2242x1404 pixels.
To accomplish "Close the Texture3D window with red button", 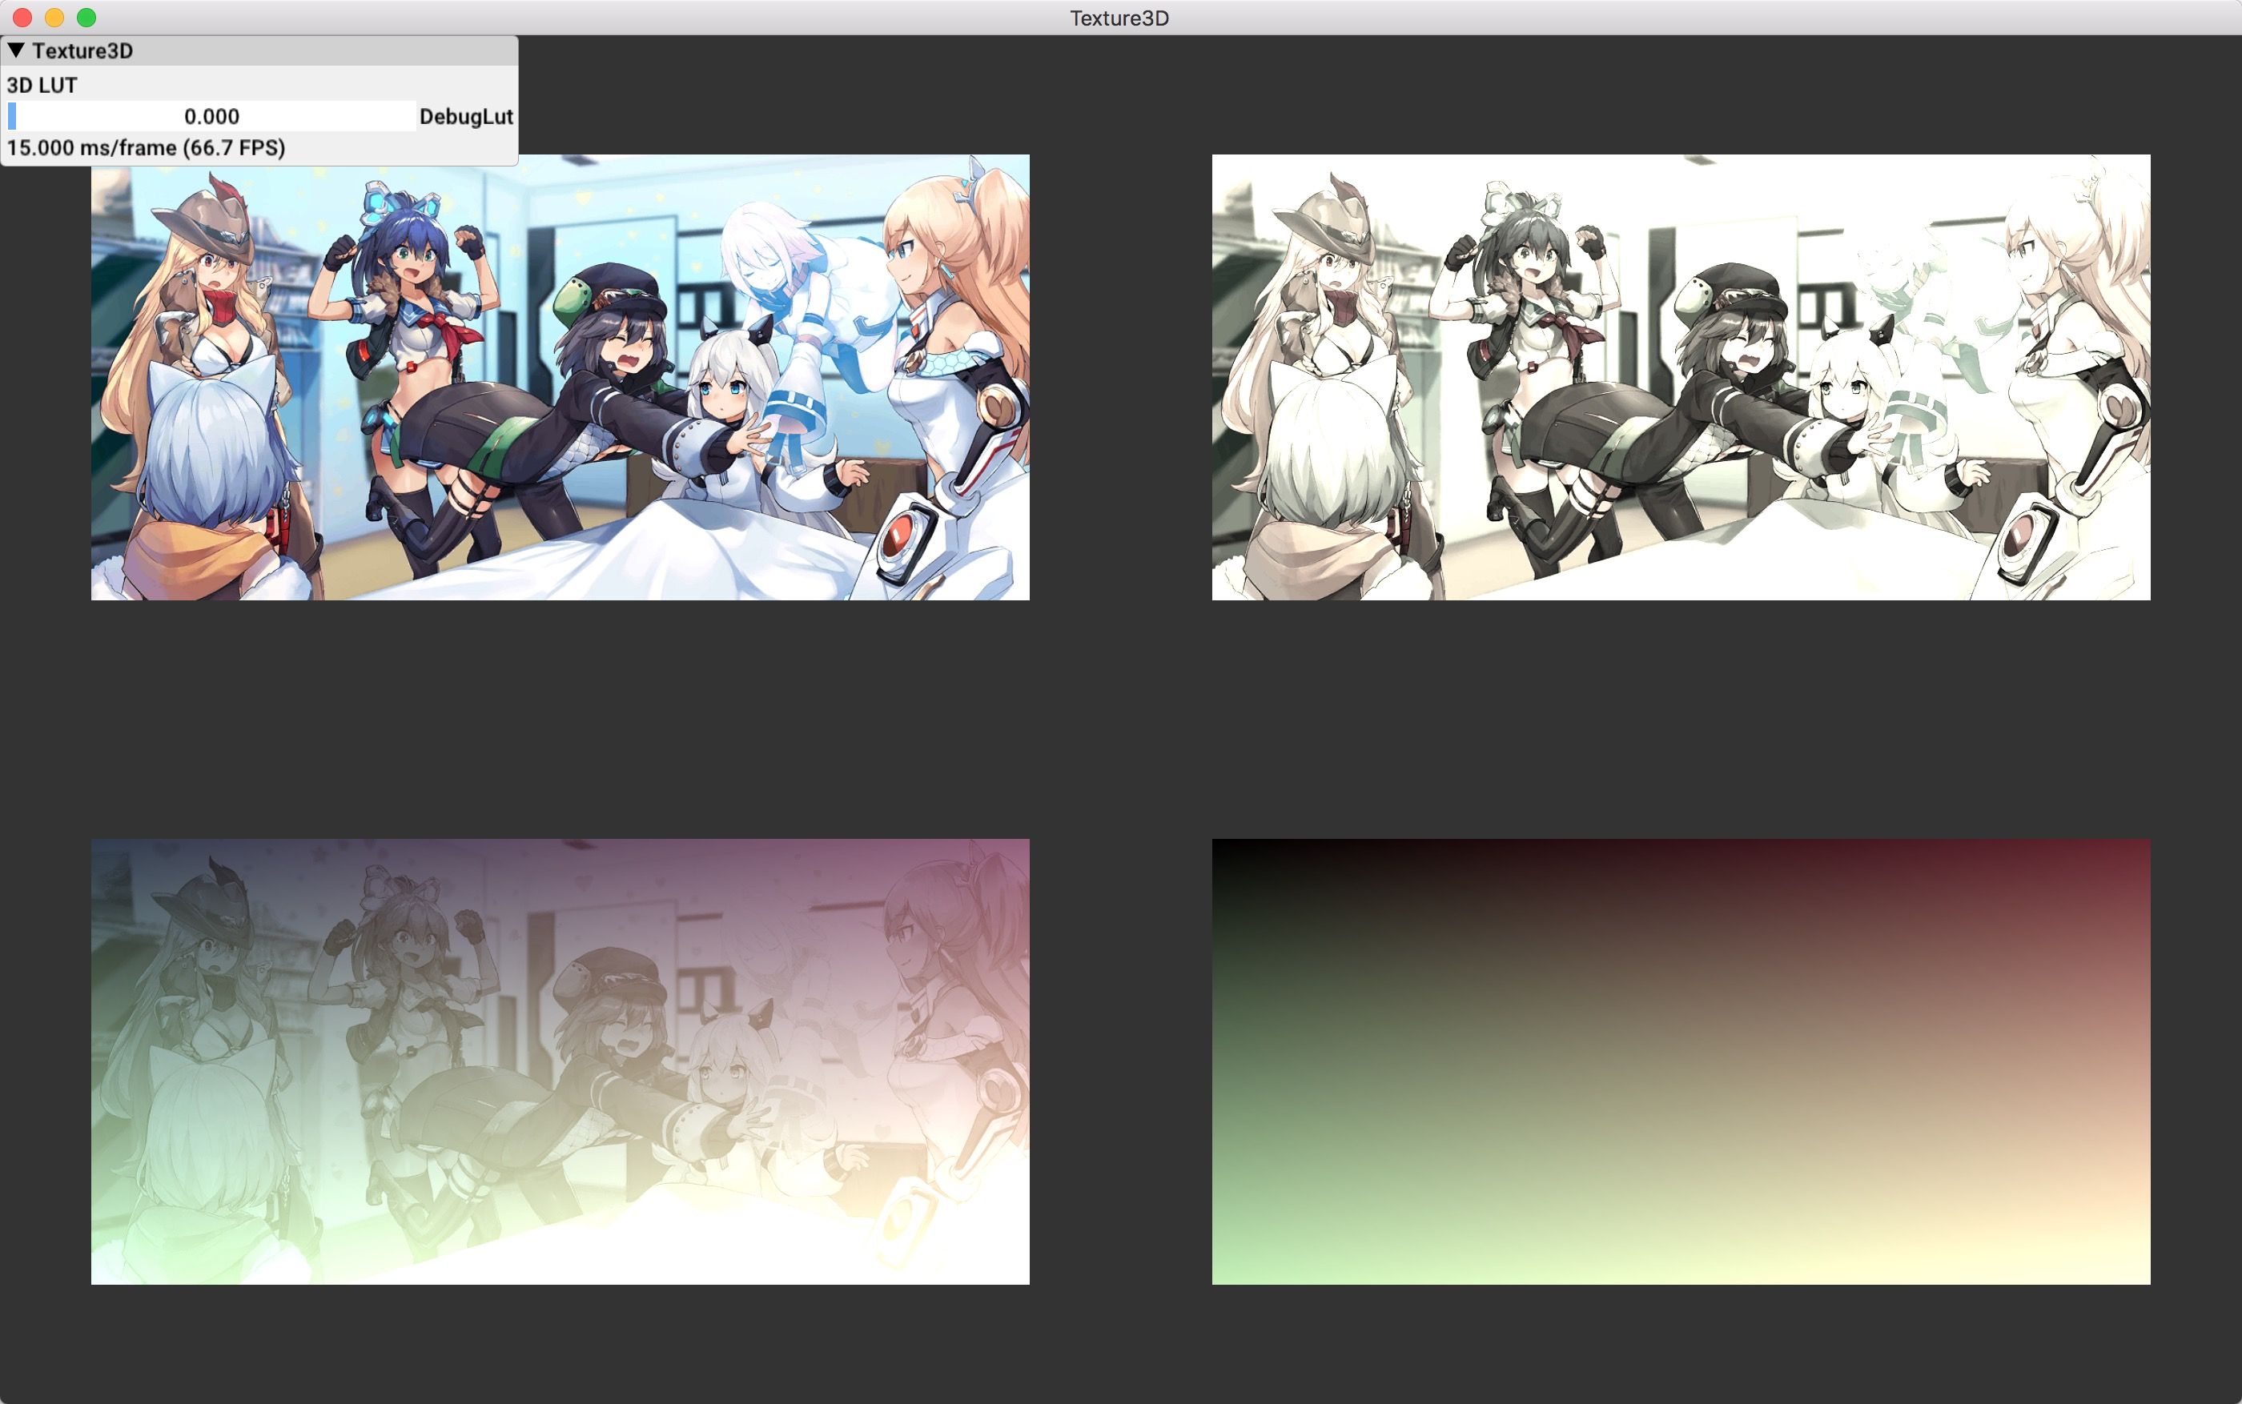I will pos(22,18).
